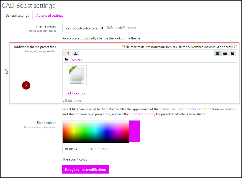242x178 pixels.
Task: Follow the Presets repository link
Action: coord(142,114)
